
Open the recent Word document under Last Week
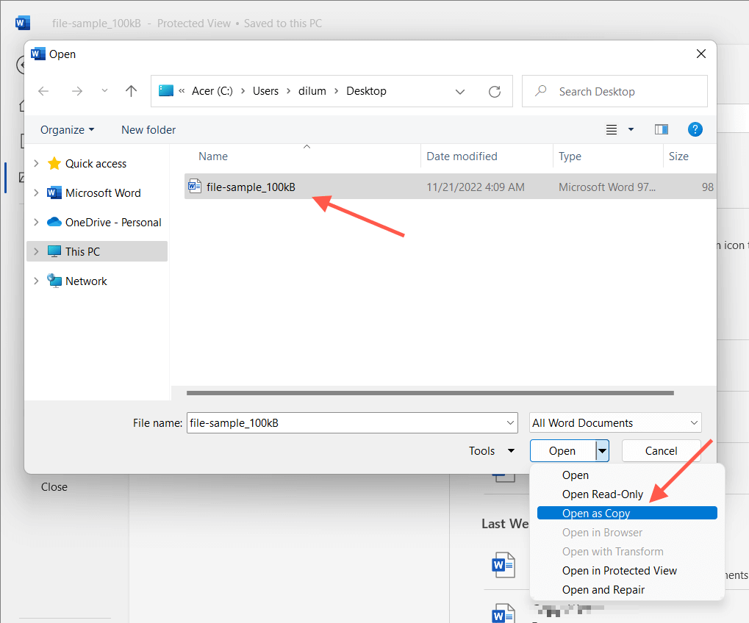(503, 565)
